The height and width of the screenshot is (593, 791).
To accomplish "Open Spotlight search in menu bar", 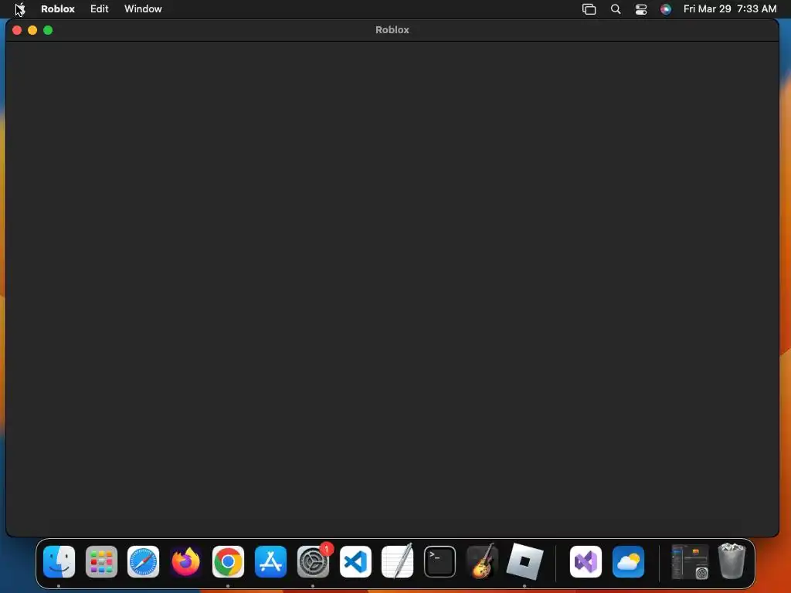I will 616,9.
